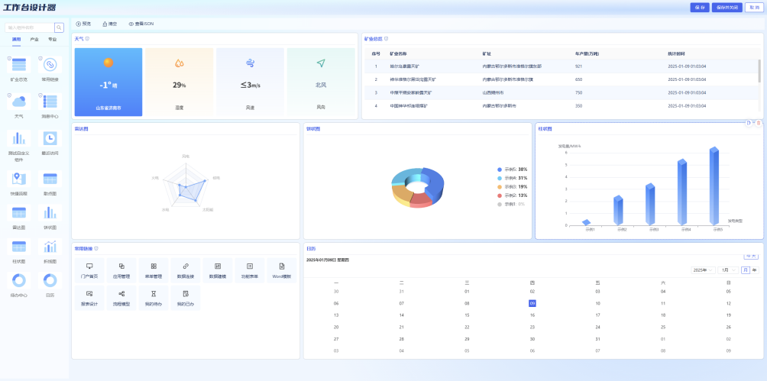
Task: Select the 天气 weather component icon
Action: coord(19,102)
